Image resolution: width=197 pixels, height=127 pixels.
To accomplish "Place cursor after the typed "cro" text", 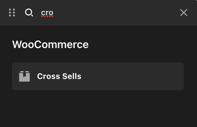I will [x=54, y=13].
